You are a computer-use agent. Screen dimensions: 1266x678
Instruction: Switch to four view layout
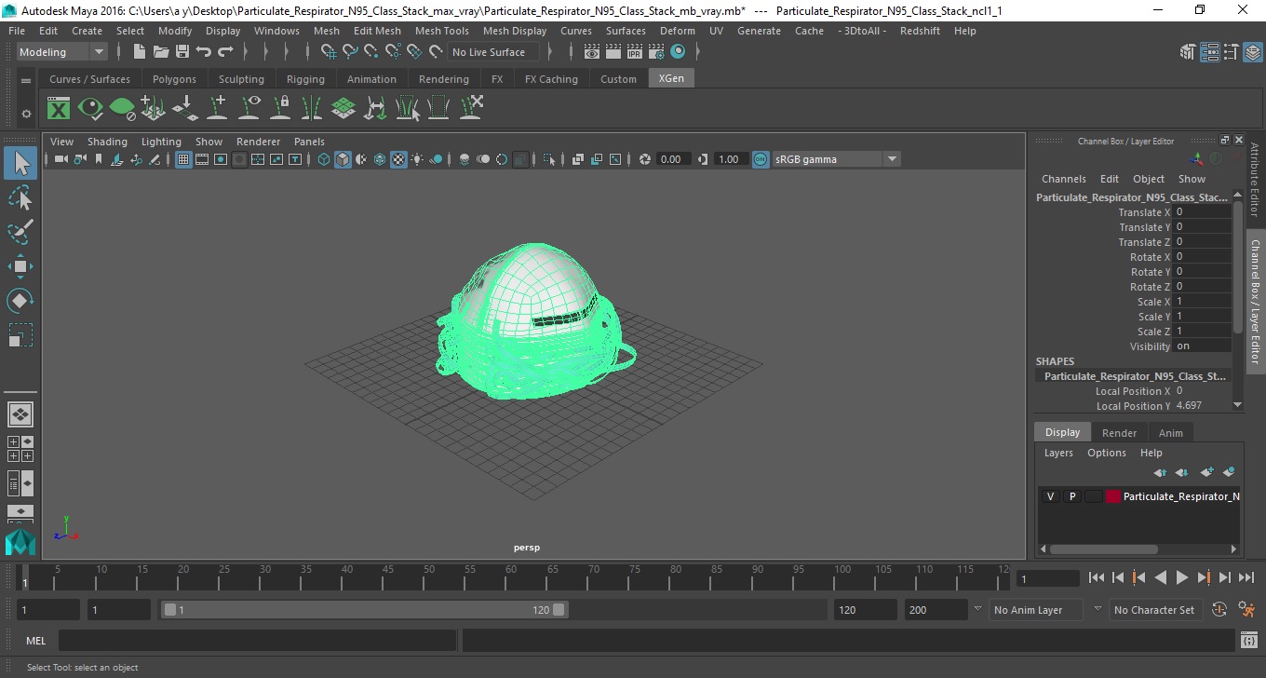(20, 449)
